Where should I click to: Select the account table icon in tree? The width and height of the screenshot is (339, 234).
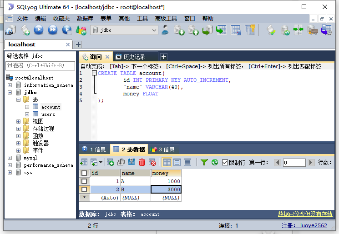(35, 107)
